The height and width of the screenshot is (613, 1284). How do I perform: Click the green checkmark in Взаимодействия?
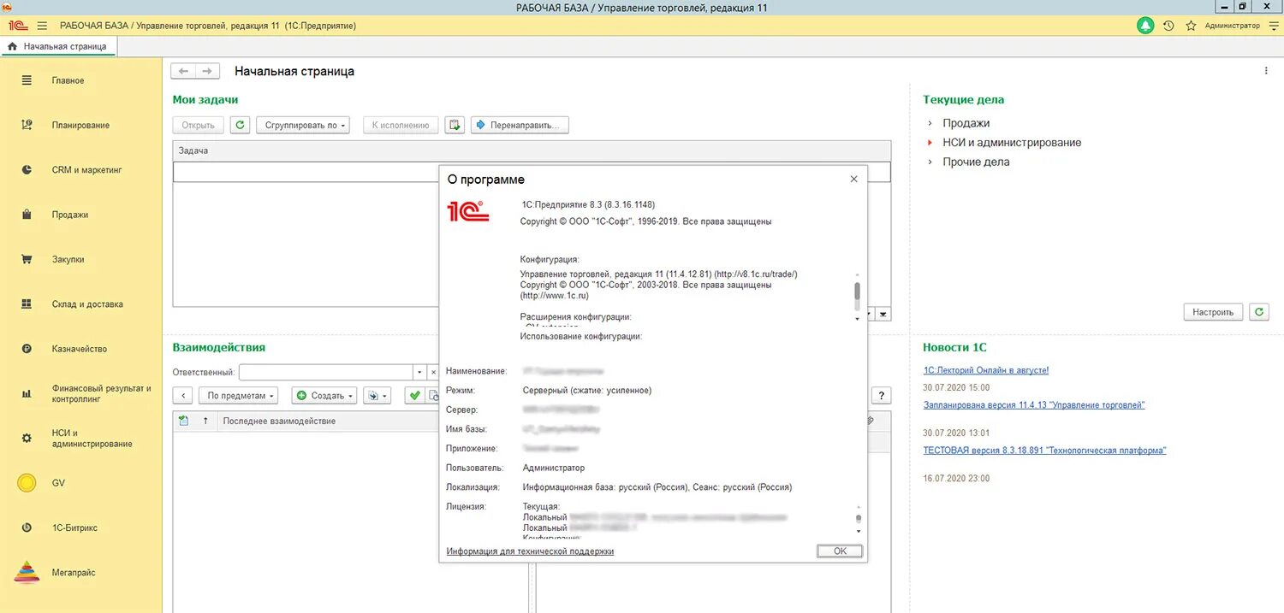414,395
